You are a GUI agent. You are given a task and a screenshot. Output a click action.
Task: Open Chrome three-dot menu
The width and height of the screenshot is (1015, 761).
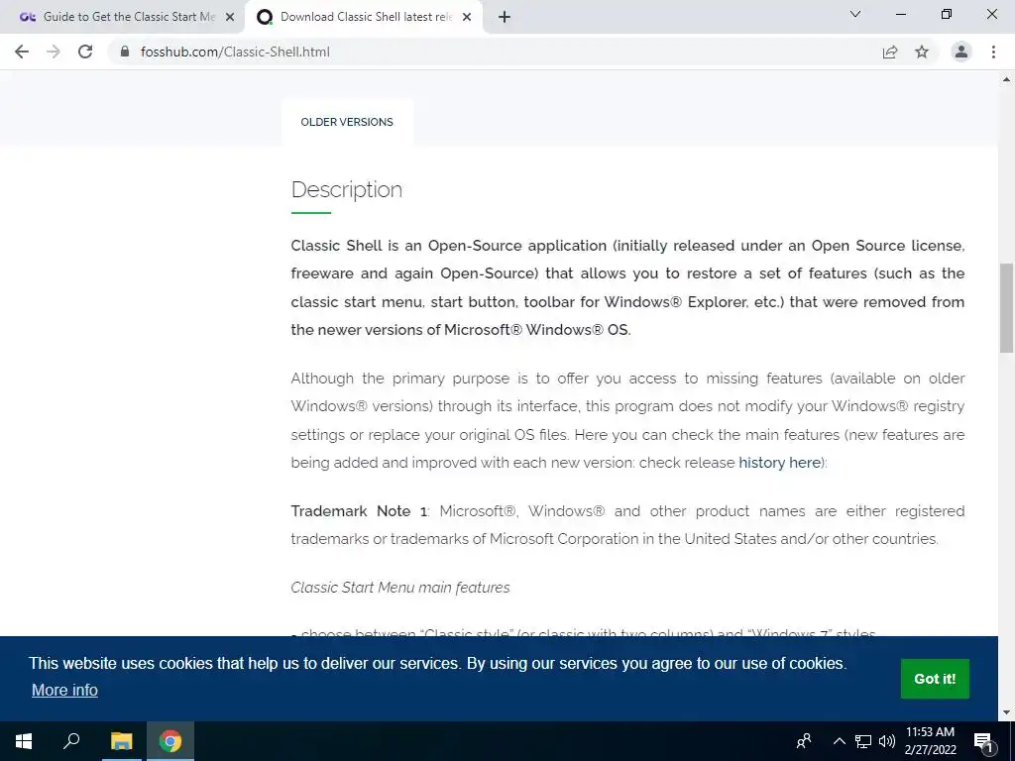(993, 52)
